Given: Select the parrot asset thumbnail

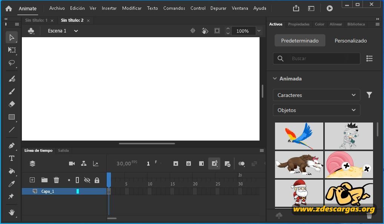Looking at the screenshot, I should point(299,136).
